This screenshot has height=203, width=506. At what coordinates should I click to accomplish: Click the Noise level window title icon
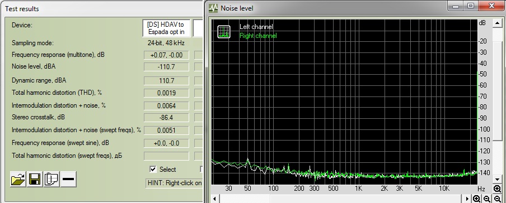pyautogui.click(x=213, y=8)
